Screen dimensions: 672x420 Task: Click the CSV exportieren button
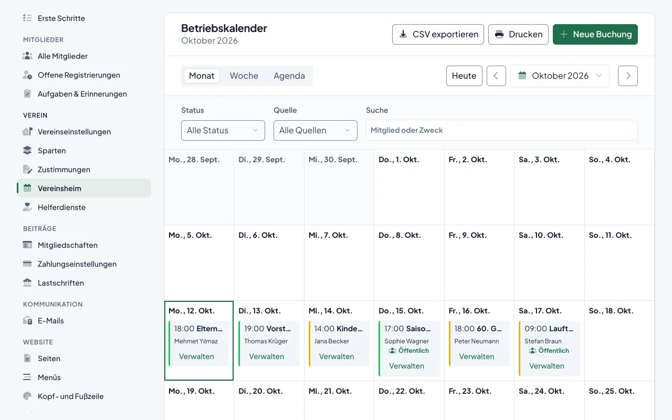tap(438, 34)
